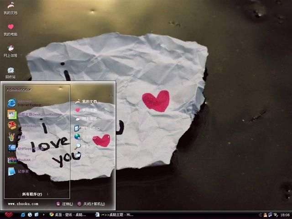Open 我的文档 desktop icon

pos(10,8)
